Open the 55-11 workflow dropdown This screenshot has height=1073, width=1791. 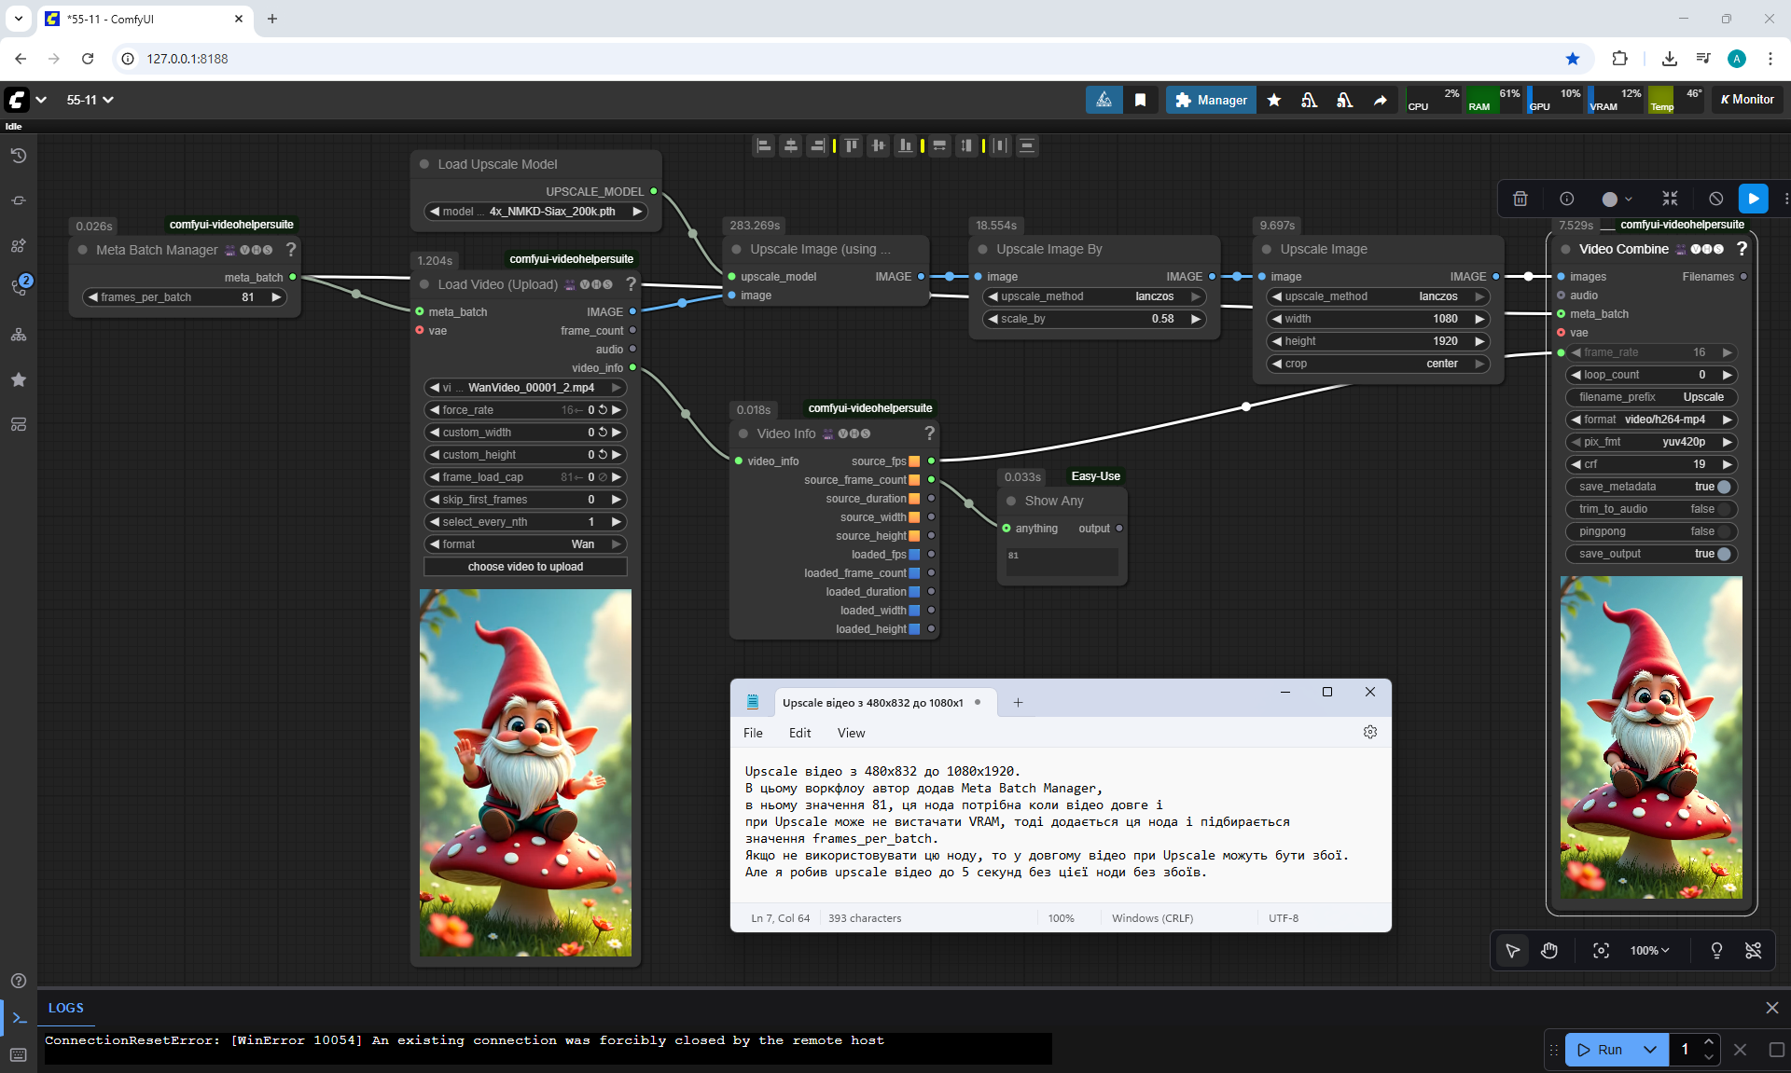click(x=90, y=100)
